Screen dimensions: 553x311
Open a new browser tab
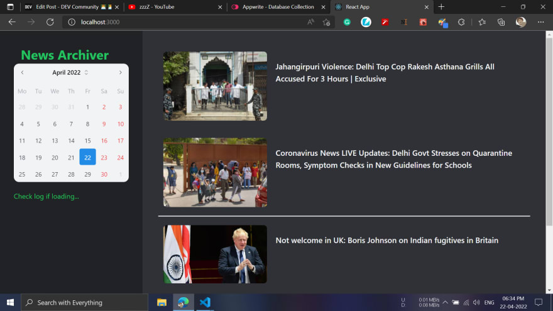pyautogui.click(x=441, y=7)
